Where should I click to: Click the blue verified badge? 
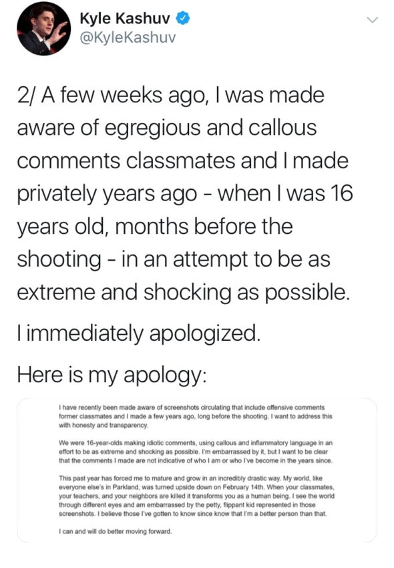tap(183, 19)
